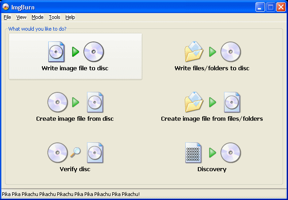Open the 'Discovery' mode label

tap(212, 169)
